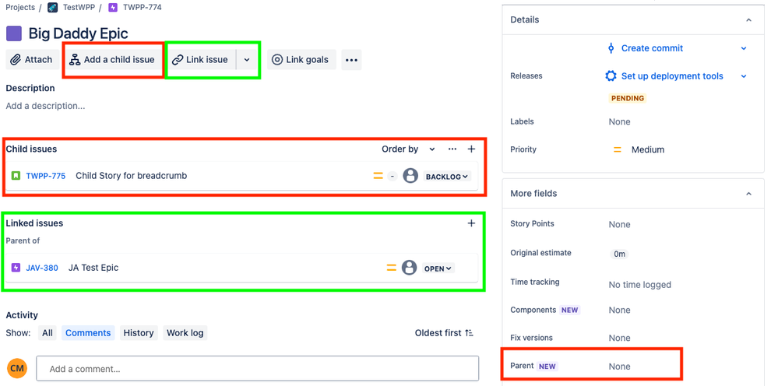Open TestWPP project breadcrumb

pos(79,8)
